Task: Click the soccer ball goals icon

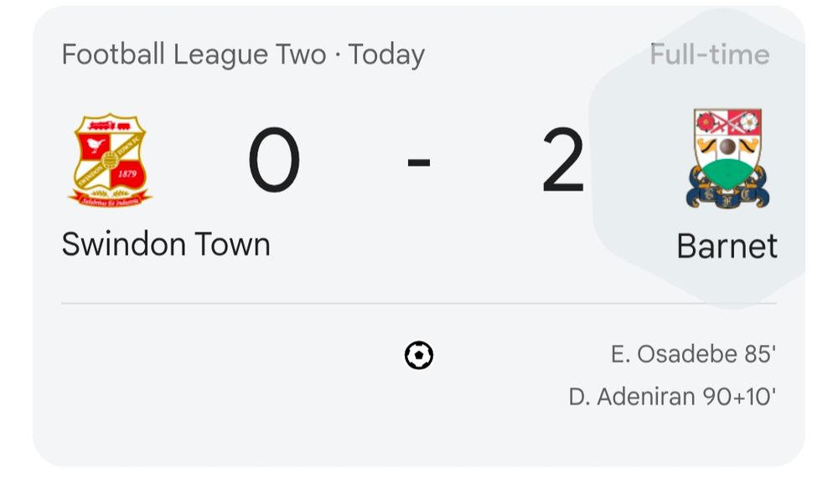Action: click(x=419, y=355)
